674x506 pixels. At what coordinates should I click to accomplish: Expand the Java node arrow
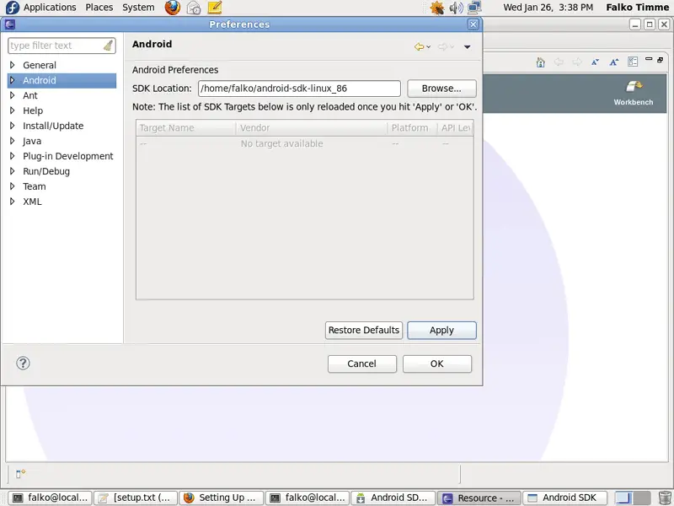(x=13, y=141)
